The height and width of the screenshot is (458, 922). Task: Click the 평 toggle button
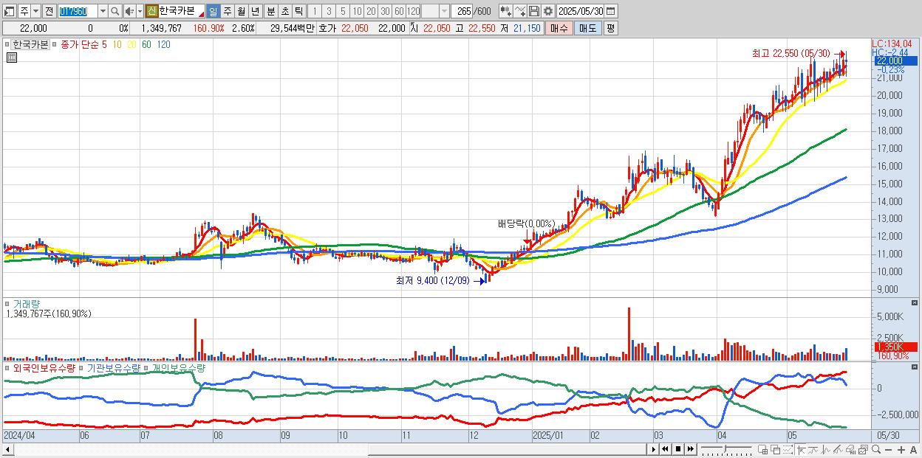[x=610, y=28]
